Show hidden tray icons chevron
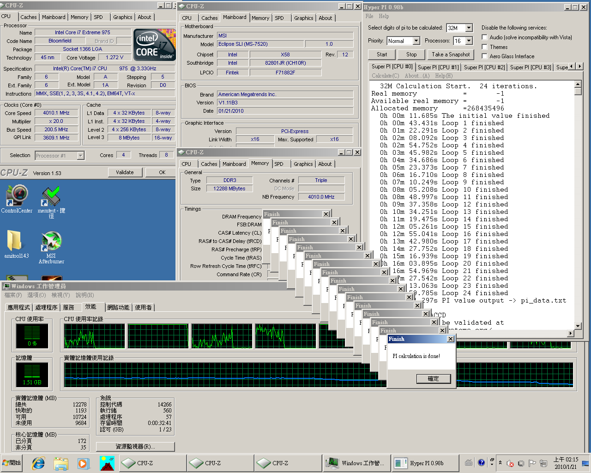 tap(500, 463)
